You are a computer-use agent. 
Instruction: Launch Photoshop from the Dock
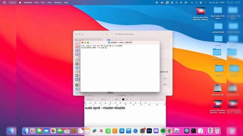pos(149,131)
